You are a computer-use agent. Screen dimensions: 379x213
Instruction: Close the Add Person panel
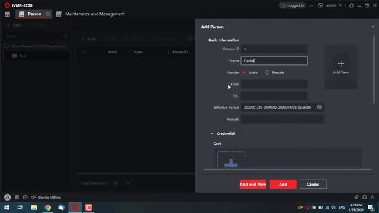coord(372,27)
